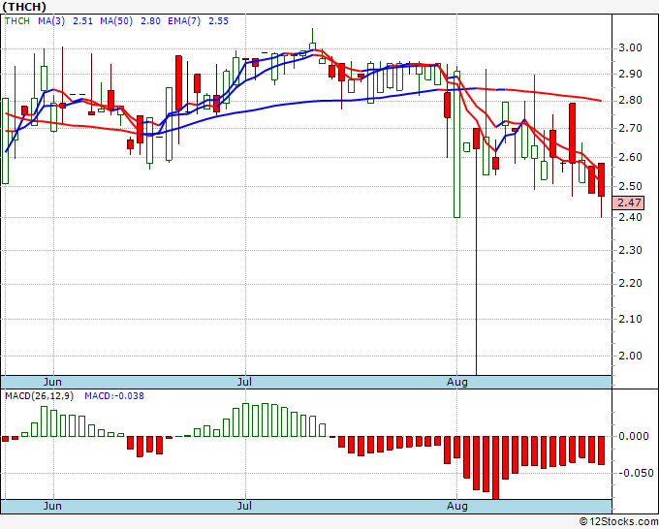Click the 3.00 price axis label
The image size is (659, 529).
click(630, 47)
